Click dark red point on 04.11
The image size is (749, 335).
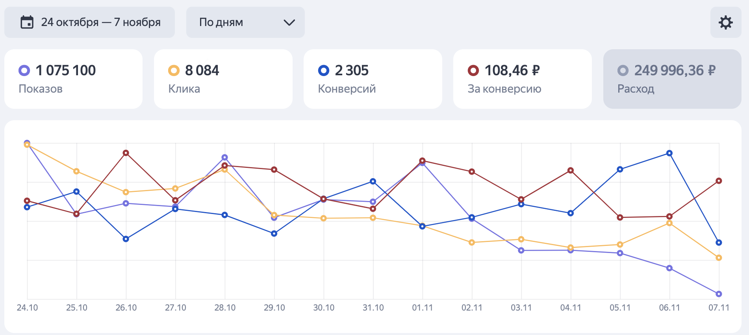pos(571,171)
